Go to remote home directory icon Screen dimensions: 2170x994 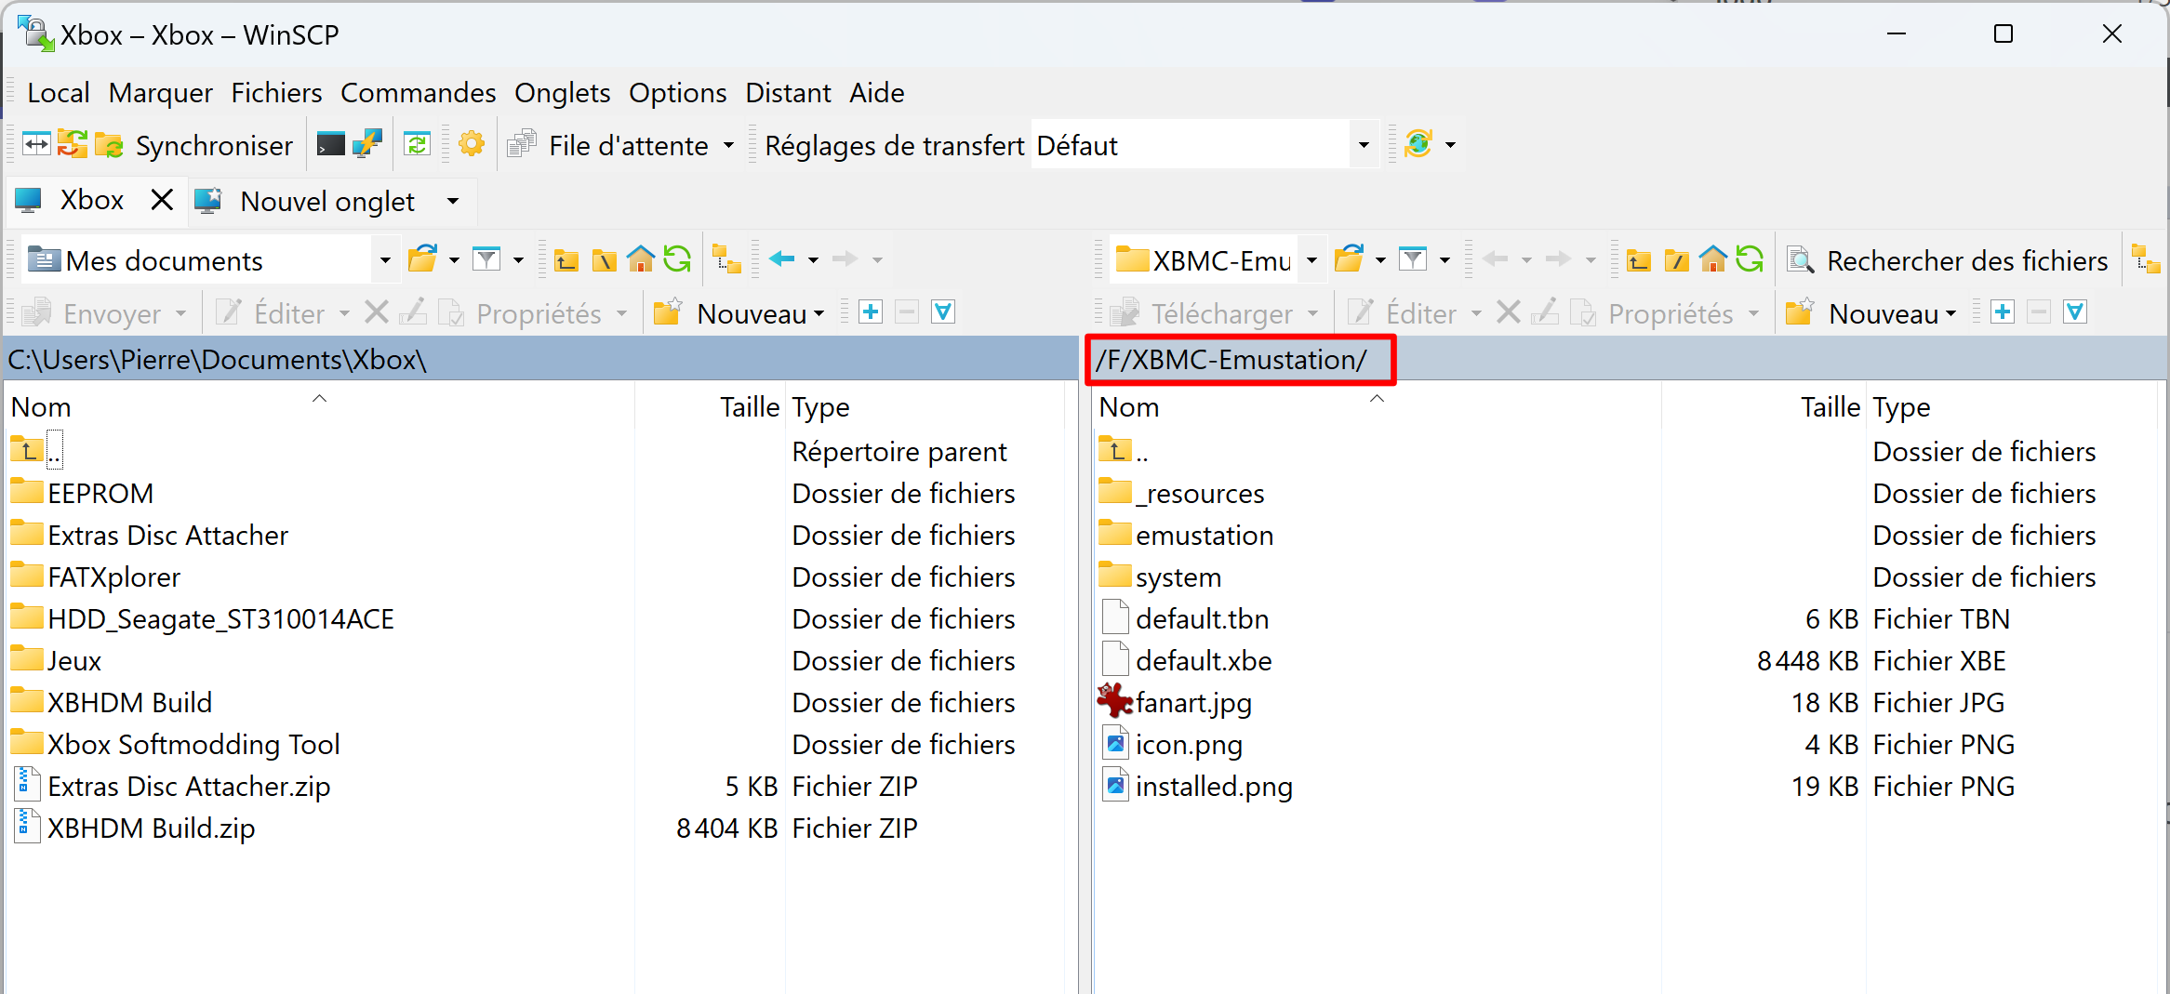click(1713, 259)
